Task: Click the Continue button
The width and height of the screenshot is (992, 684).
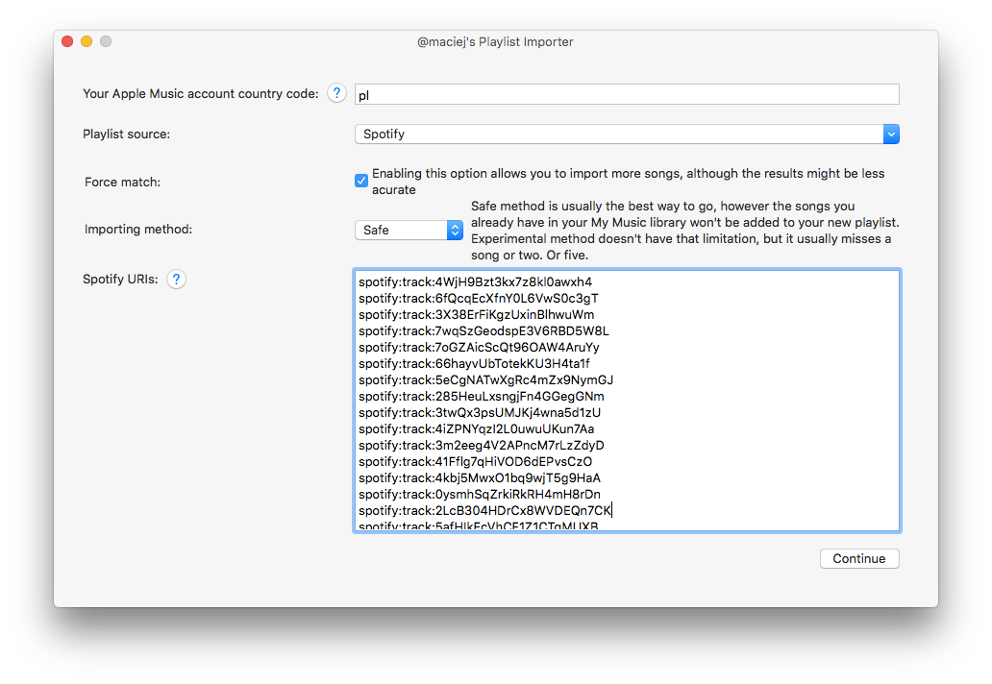Action: tap(859, 559)
